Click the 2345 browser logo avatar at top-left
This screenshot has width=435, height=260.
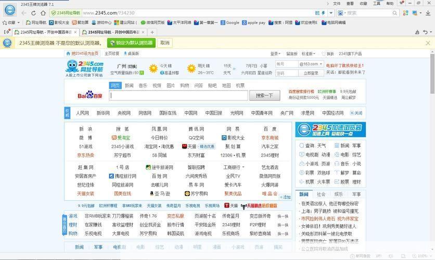pos(10,10)
